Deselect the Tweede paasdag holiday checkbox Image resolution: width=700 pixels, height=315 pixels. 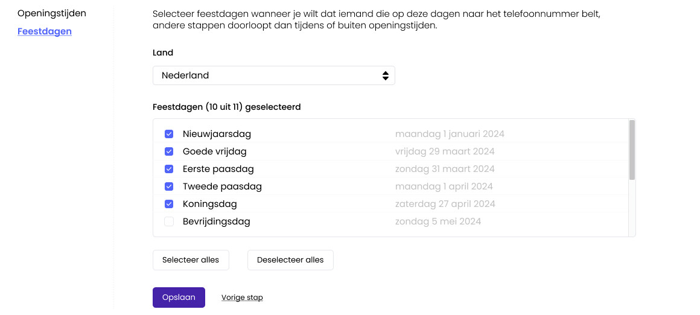[x=169, y=186]
